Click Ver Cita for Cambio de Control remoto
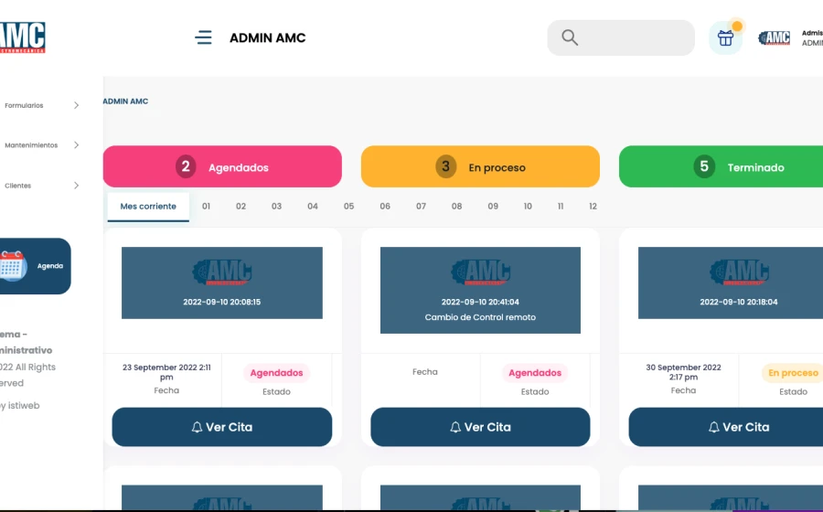This screenshot has width=823, height=512. click(480, 427)
